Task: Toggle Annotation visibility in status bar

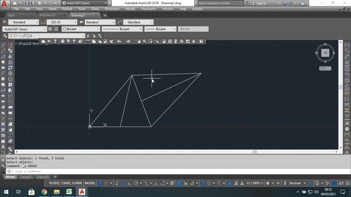Action: (230, 183)
